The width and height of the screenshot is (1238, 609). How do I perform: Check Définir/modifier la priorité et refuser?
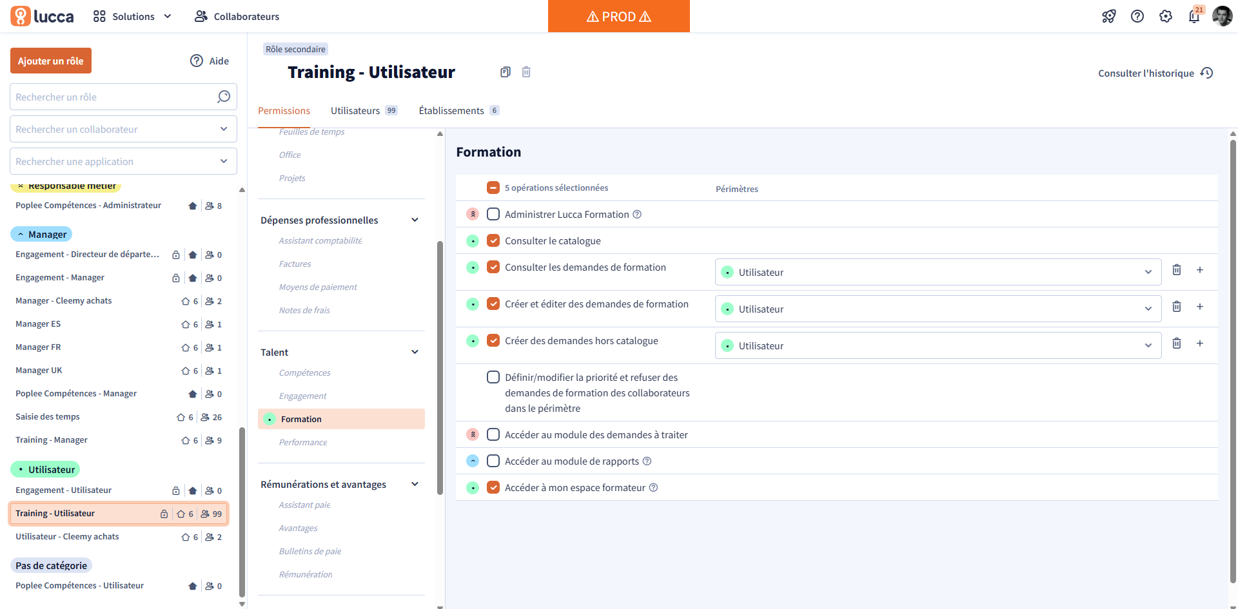coord(493,377)
